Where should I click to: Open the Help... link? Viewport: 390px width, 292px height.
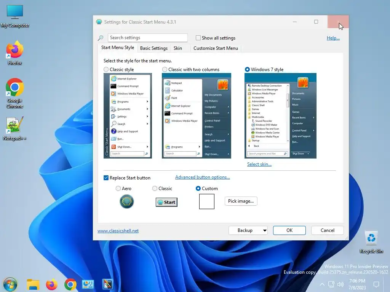[333, 38]
